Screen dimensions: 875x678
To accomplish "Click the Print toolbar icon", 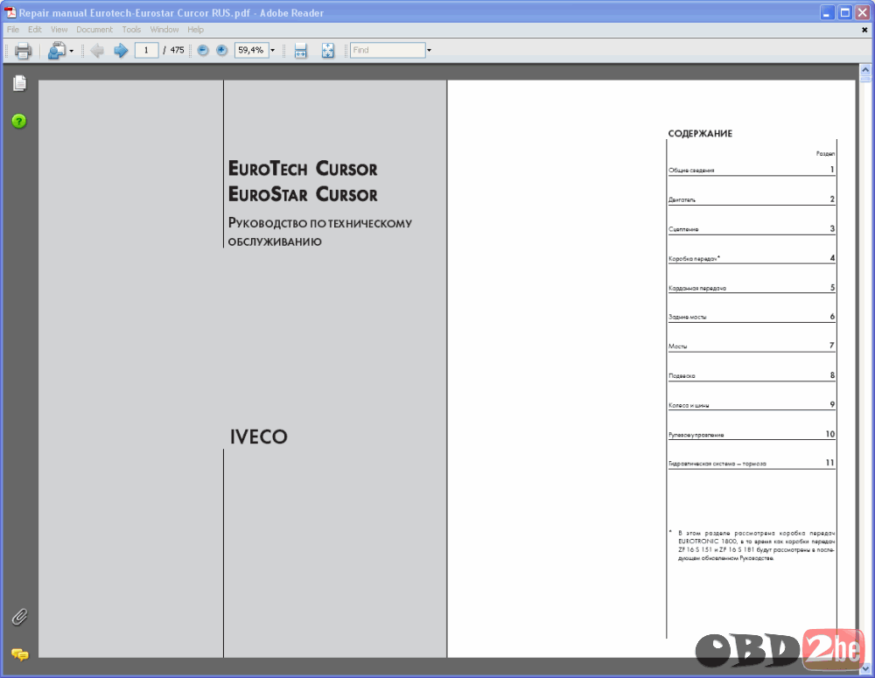I will [x=23, y=51].
